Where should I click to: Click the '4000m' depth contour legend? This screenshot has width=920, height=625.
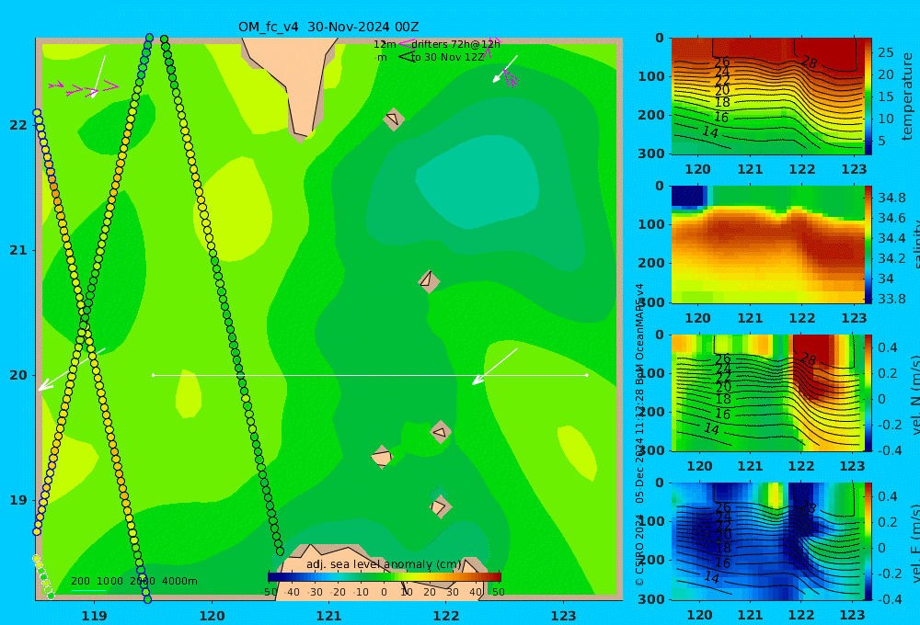(x=179, y=581)
